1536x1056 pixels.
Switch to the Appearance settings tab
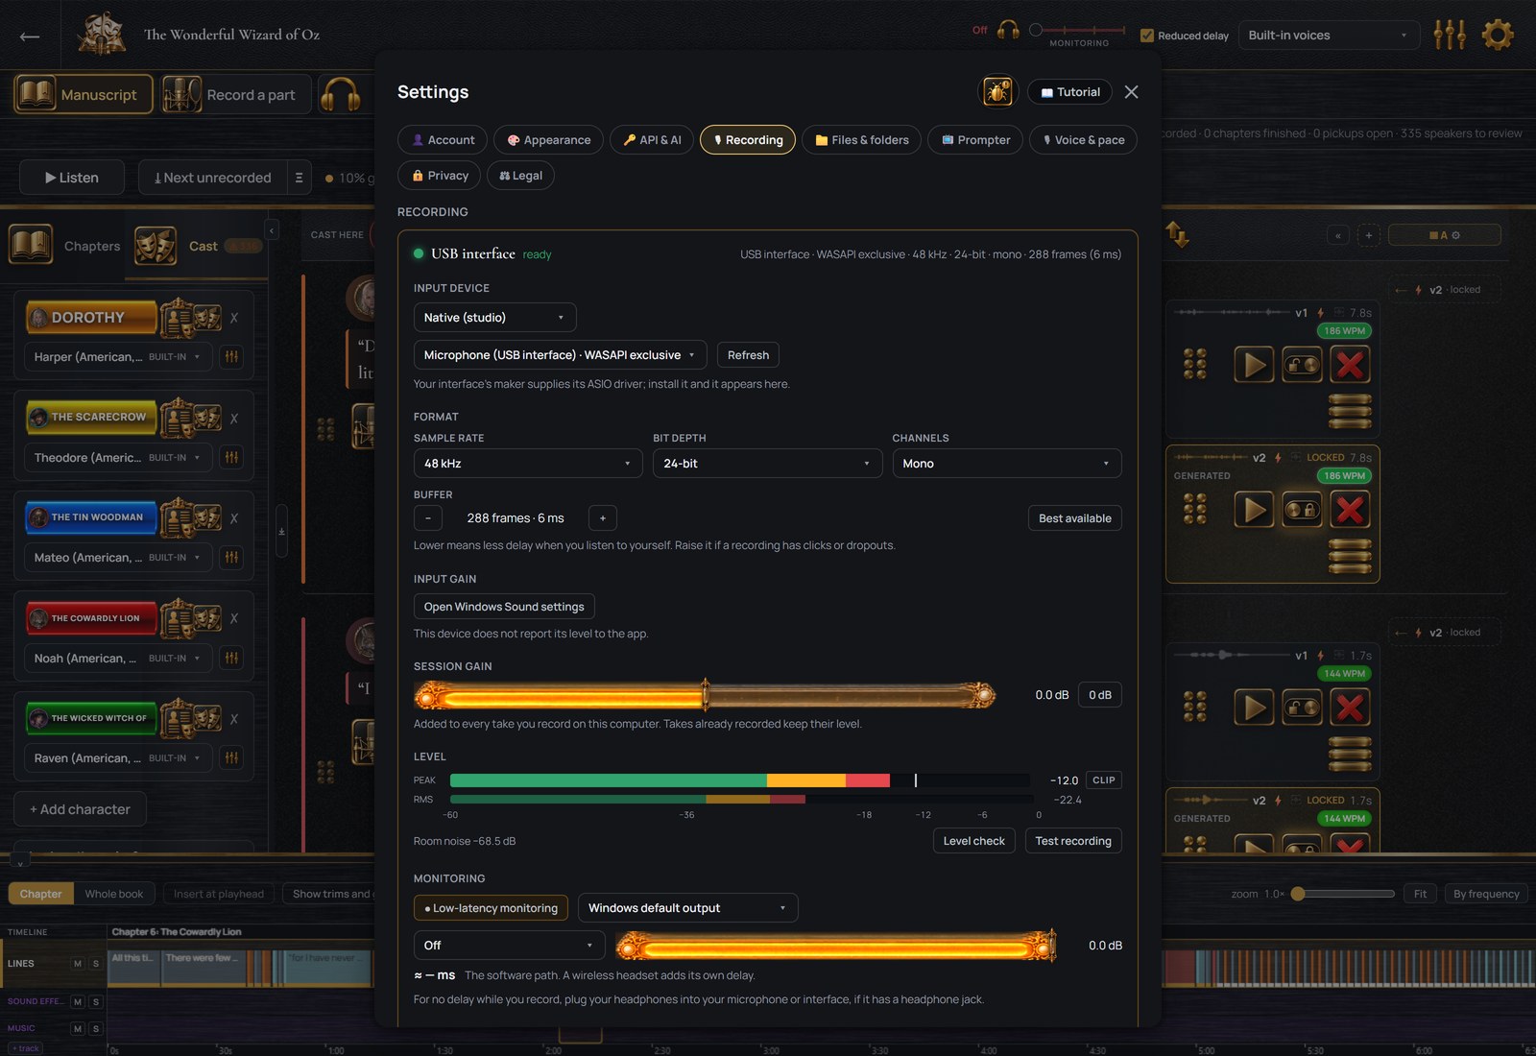tap(549, 140)
